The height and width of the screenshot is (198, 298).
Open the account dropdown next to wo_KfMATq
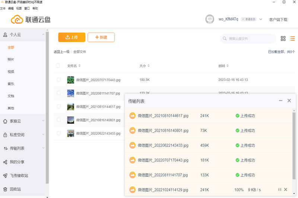tap(261, 19)
